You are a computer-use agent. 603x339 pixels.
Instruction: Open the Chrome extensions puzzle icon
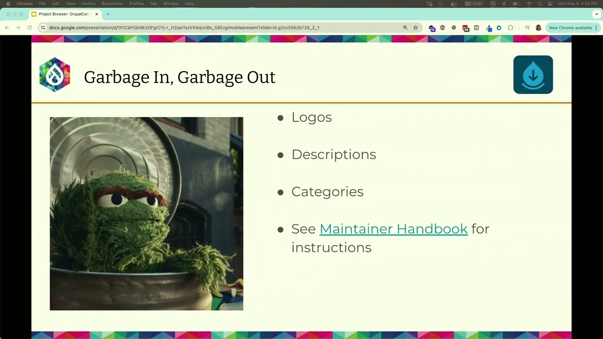point(510,28)
